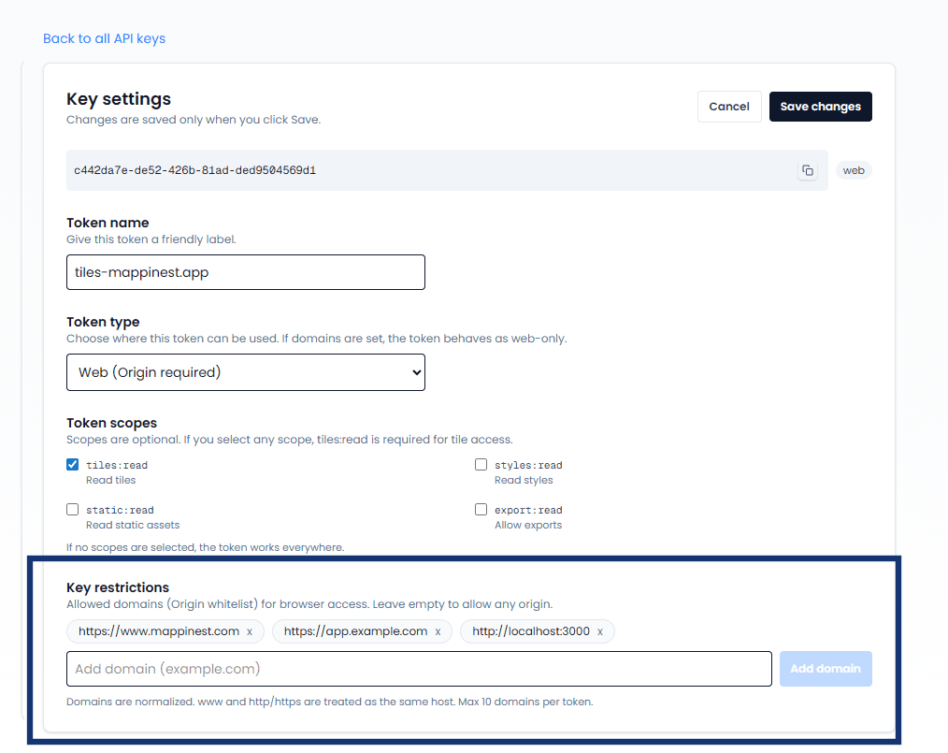Click the https://www.mappinest.com domain label
Image resolution: width=948 pixels, height=753 pixels.
click(x=157, y=631)
